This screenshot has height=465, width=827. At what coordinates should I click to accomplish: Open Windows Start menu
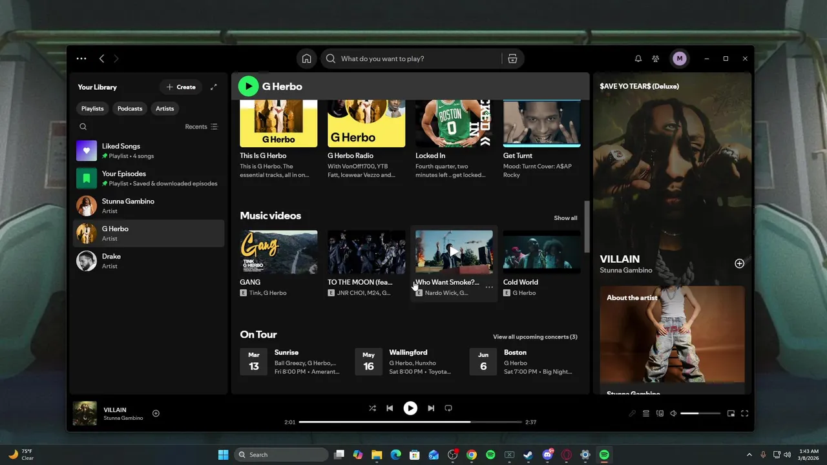tap(223, 455)
